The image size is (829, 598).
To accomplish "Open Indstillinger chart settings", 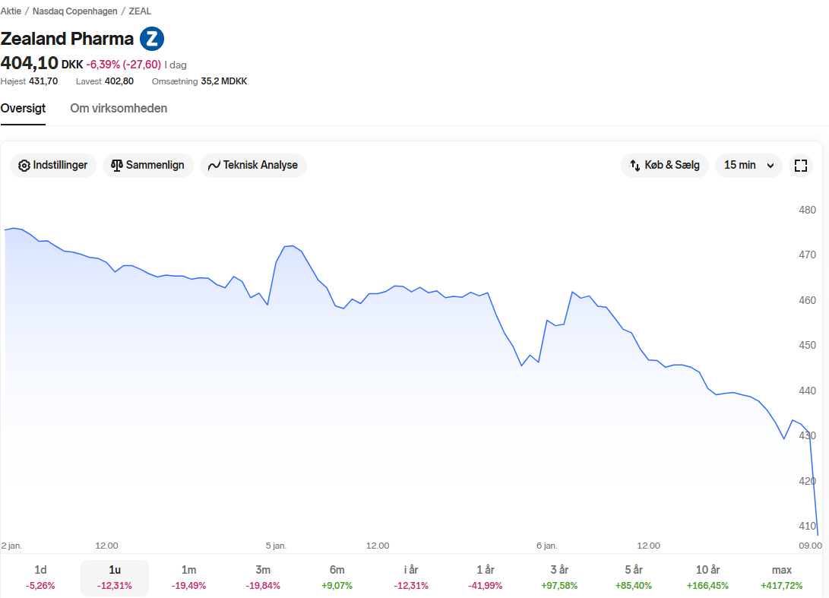I will (x=53, y=166).
